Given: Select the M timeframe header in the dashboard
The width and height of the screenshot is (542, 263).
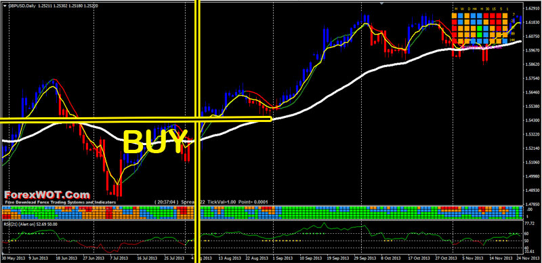Looking at the screenshot, I should (455, 9).
